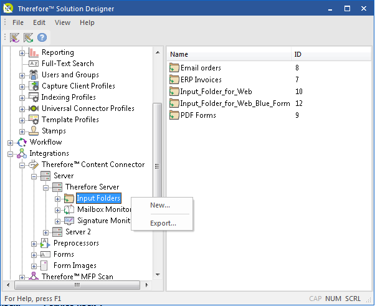Viewport: 375px width, 306px height.
Task: Click the Preprocessors icon
Action: tap(45, 243)
